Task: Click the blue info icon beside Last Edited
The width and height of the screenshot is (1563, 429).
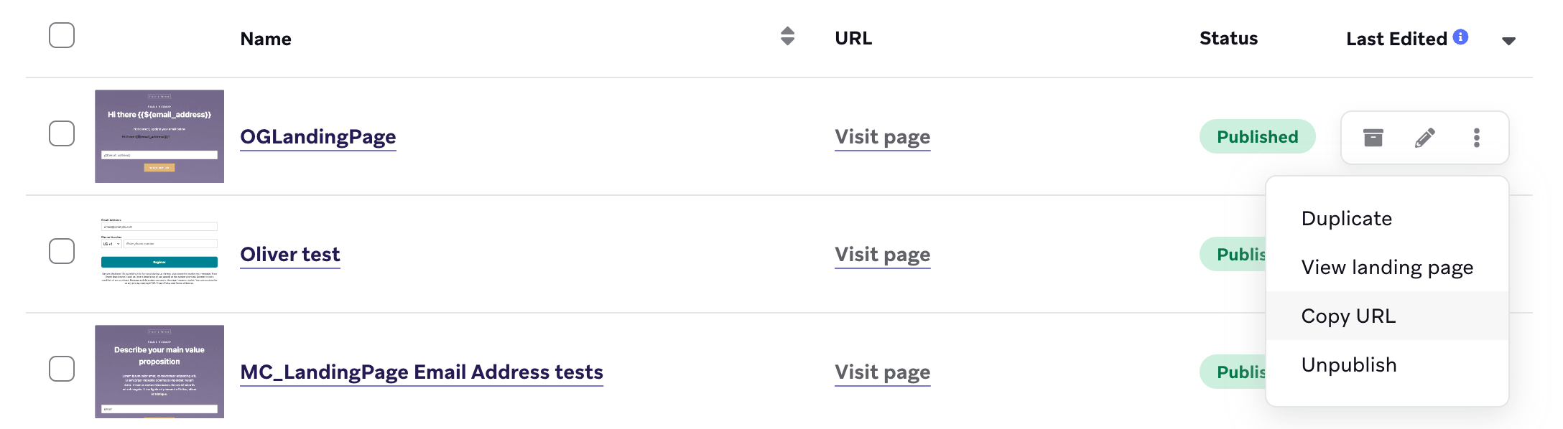Action: click(1460, 37)
